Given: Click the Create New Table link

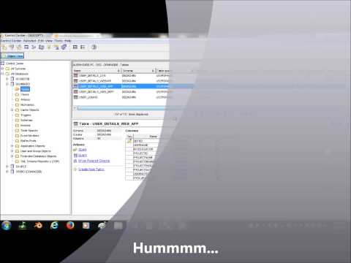Looking at the screenshot, I should [91, 169].
